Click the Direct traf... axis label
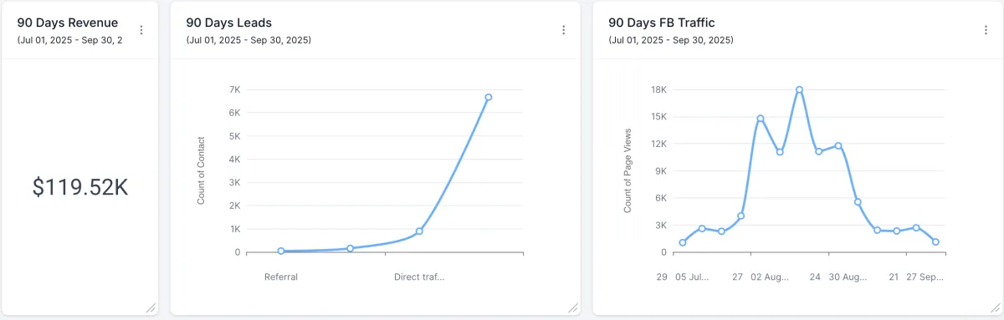Viewport: 1004px width, 320px height. click(419, 277)
